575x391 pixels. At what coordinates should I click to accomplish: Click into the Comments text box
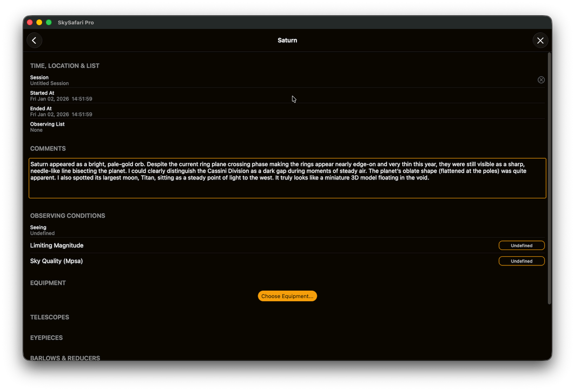click(287, 178)
